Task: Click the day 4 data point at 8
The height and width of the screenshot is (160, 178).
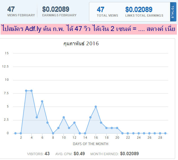Action: (x=31, y=91)
